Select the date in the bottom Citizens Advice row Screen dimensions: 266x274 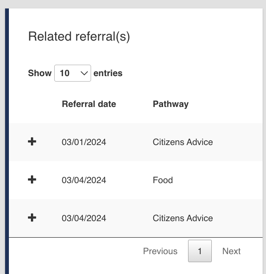tap(84, 218)
